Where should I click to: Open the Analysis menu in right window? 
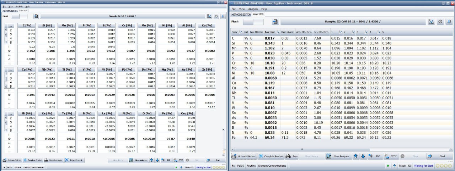(253, 9)
